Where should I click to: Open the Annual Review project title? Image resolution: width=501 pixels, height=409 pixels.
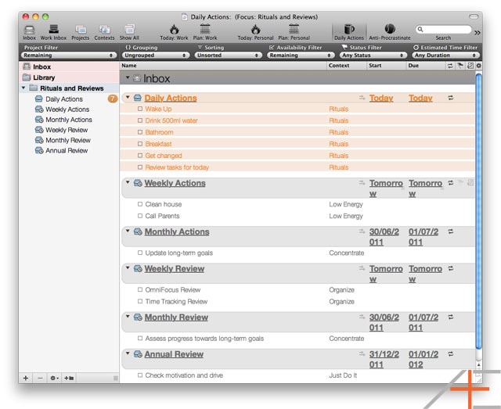(174, 354)
